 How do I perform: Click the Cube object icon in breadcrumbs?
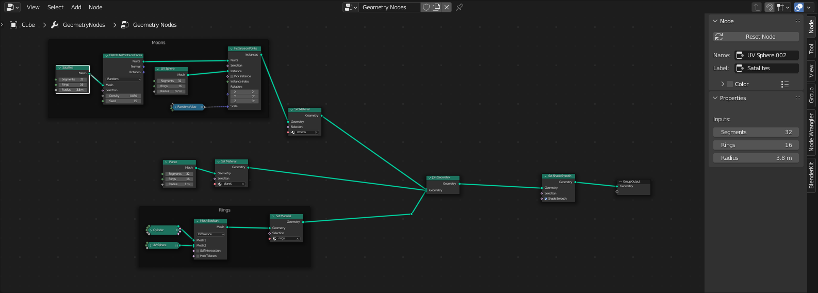[x=13, y=25]
